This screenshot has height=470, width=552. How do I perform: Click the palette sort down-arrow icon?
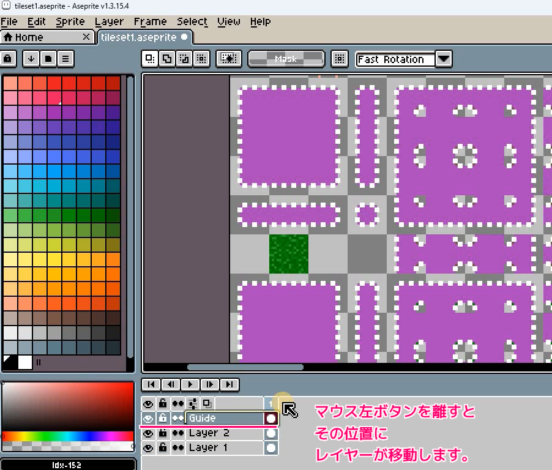[30, 59]
